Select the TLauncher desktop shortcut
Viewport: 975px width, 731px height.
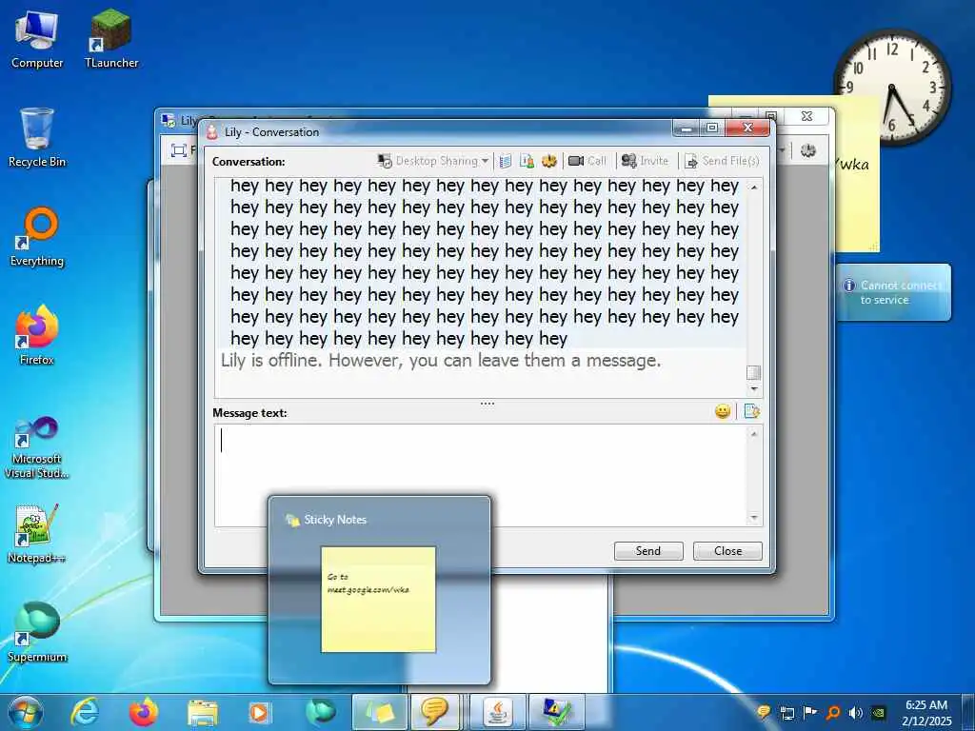click(x=111, y=40)
